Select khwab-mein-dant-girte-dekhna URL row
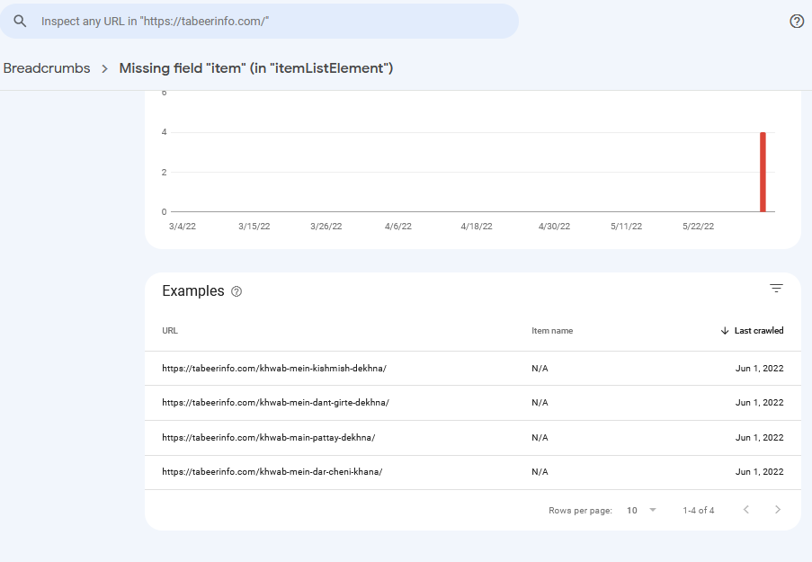Viewport: 812px width, 562px height. (x=275, y=403)
